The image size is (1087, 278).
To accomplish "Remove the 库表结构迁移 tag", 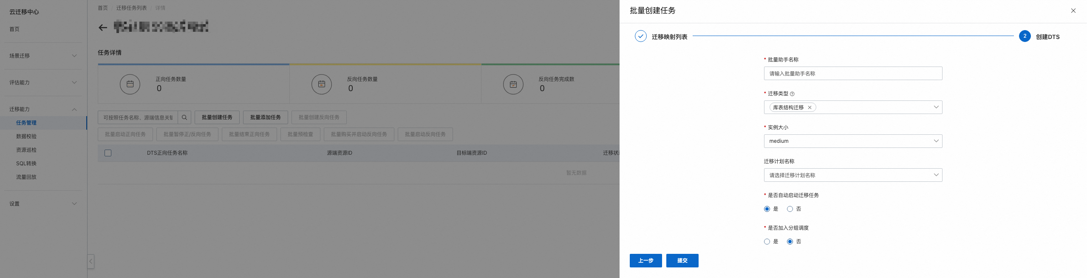I will click(x=810, y=108).
